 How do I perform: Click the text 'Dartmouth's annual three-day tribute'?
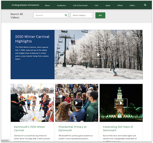click(29, 136)
